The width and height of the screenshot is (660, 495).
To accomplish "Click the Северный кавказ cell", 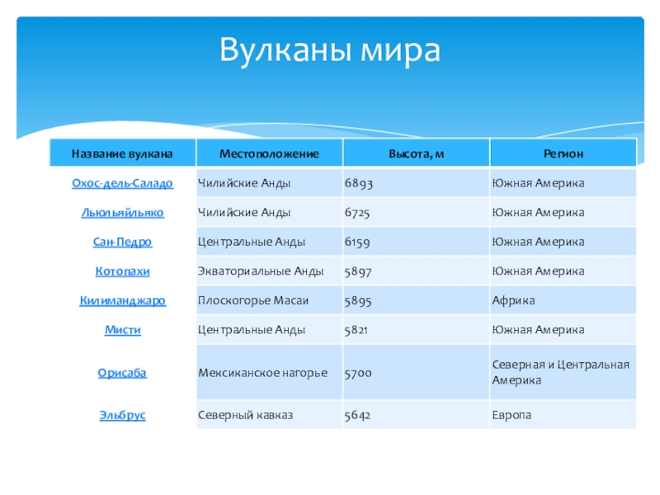I will pyautogui.click(x=270, y=415).
